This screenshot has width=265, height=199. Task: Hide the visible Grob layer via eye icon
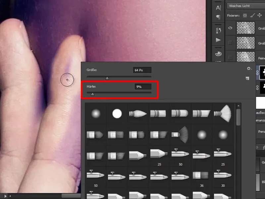click(x=230, y=28)
